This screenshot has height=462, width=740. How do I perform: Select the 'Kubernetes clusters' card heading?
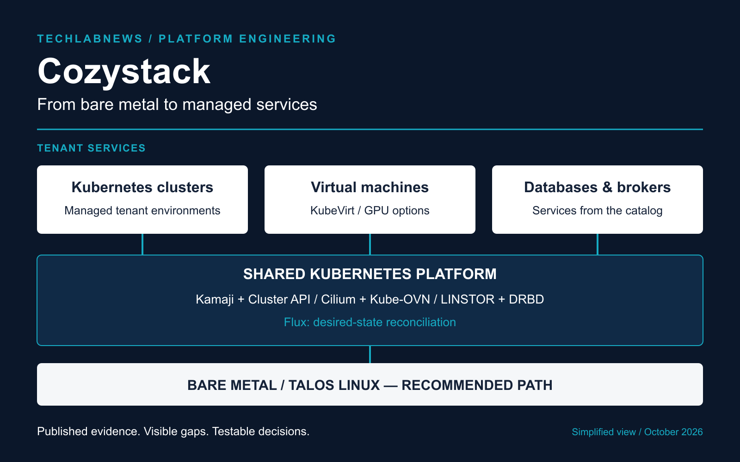coord(142,187)
